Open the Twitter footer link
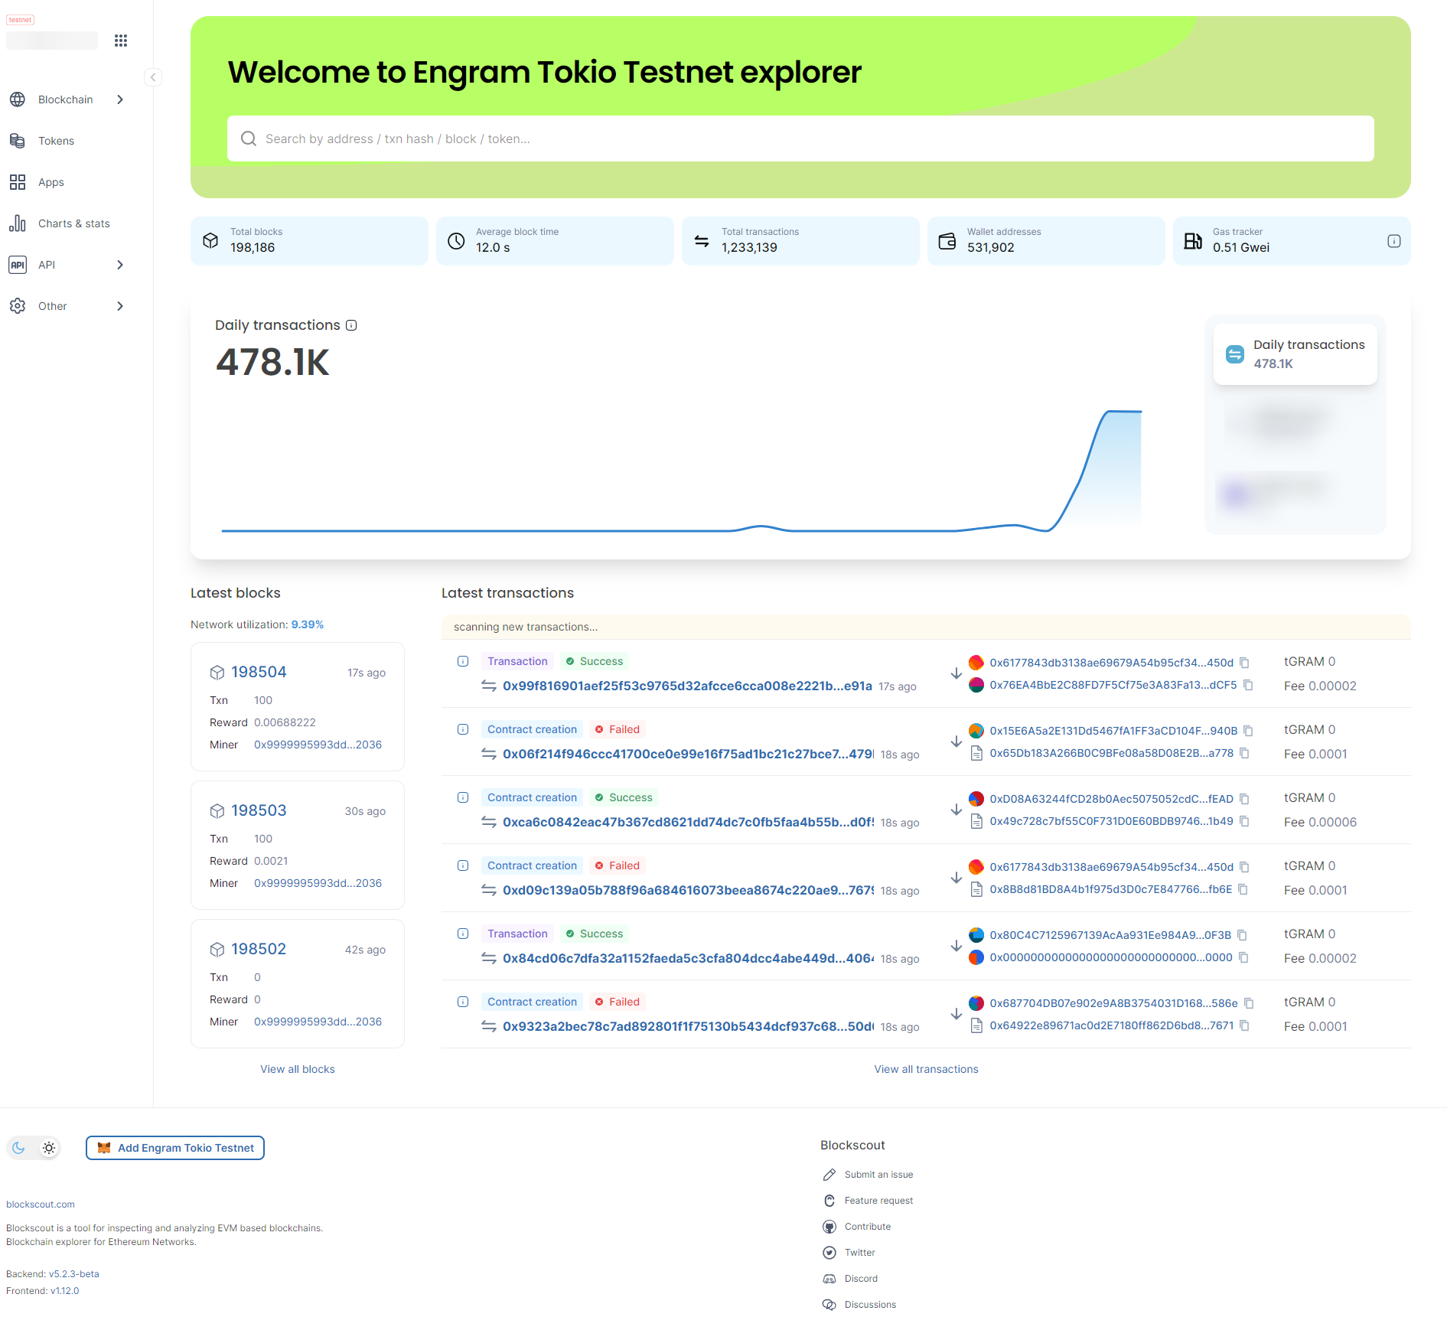The height and width of the screenshot is (1330, 1447). coord(859,1253)
